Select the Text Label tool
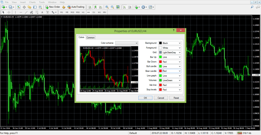 click(48, 12)
